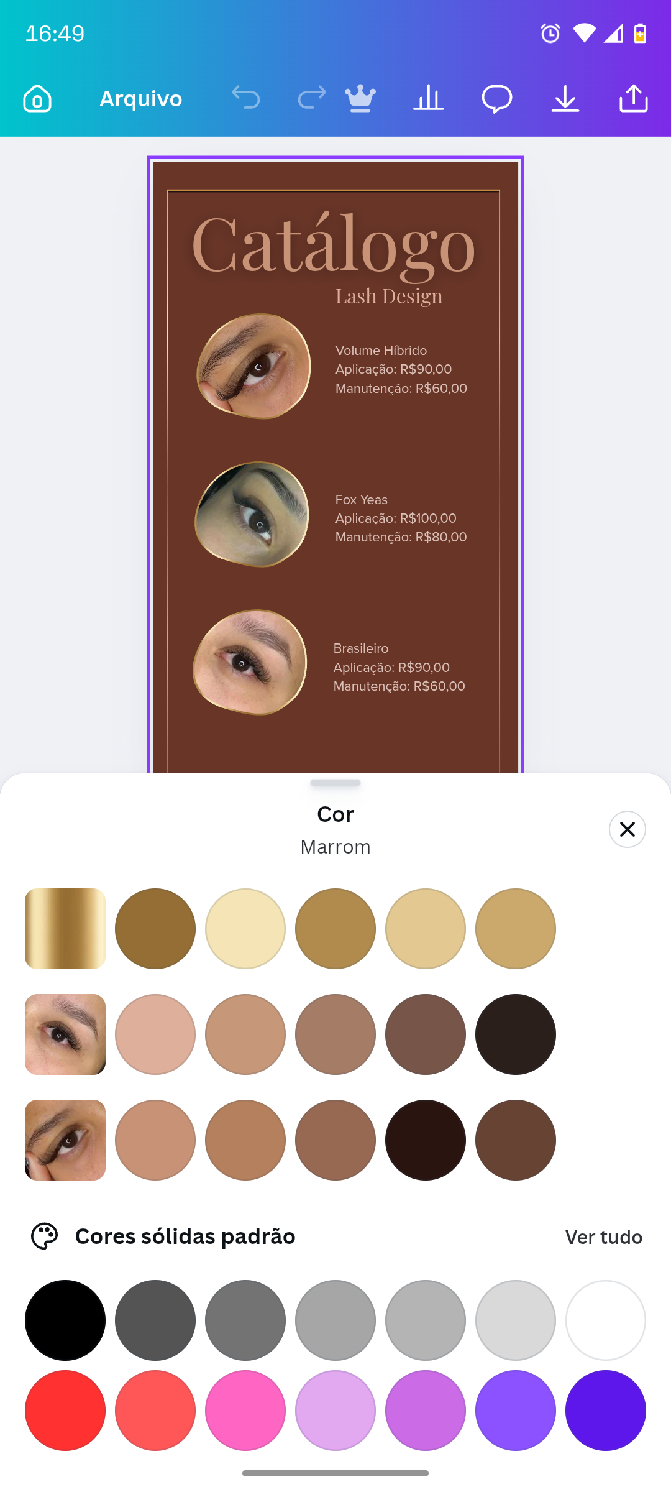Expand the color panel using drag handle
Screen dimensions: 671x1492
pos(335,783)
